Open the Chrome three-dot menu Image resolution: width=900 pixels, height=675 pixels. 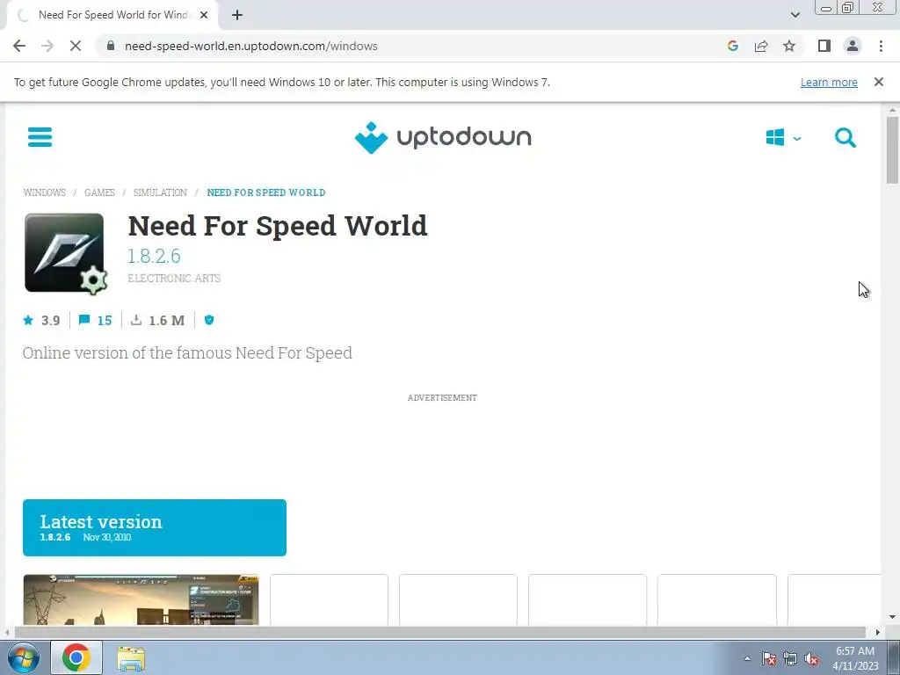coord(881,46)
